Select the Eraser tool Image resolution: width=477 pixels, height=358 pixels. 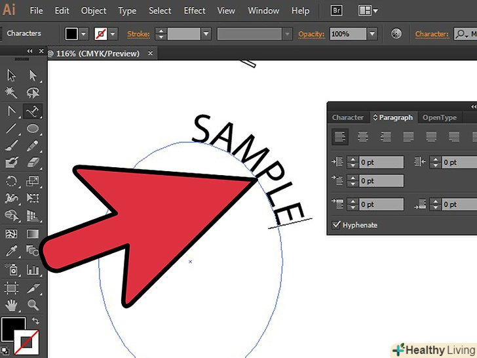pos(33,163)
